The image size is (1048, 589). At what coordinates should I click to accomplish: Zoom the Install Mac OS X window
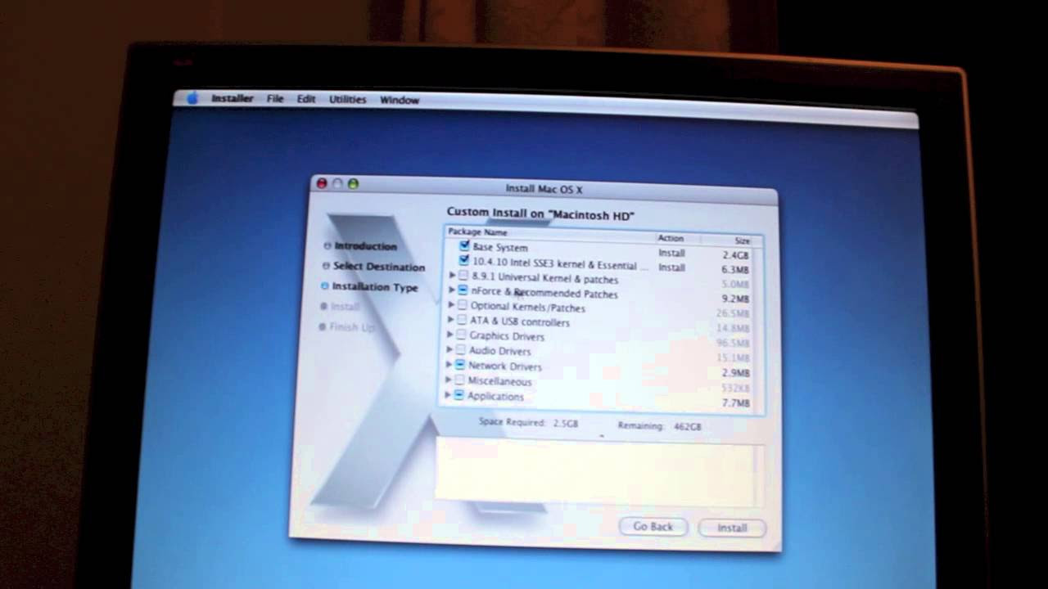[353, 183]
